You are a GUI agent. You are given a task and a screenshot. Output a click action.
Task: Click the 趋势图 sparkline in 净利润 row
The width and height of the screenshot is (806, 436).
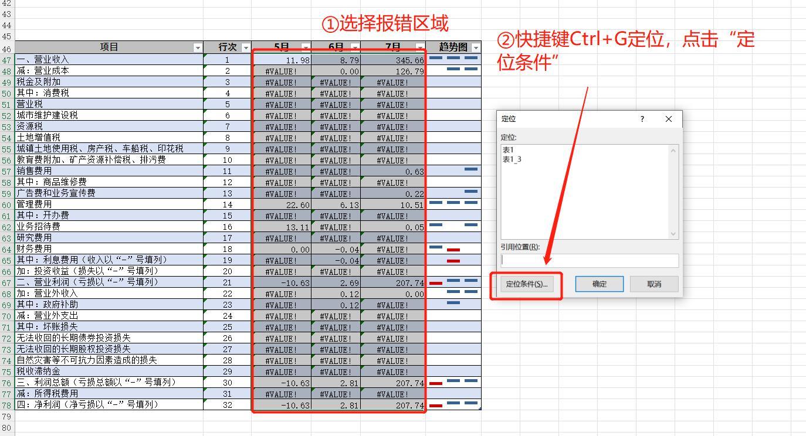(453, 404)
